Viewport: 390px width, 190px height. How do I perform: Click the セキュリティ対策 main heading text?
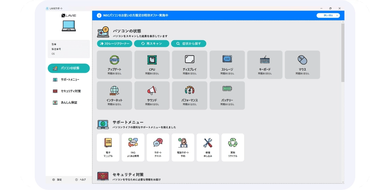(x=128, y=174)
